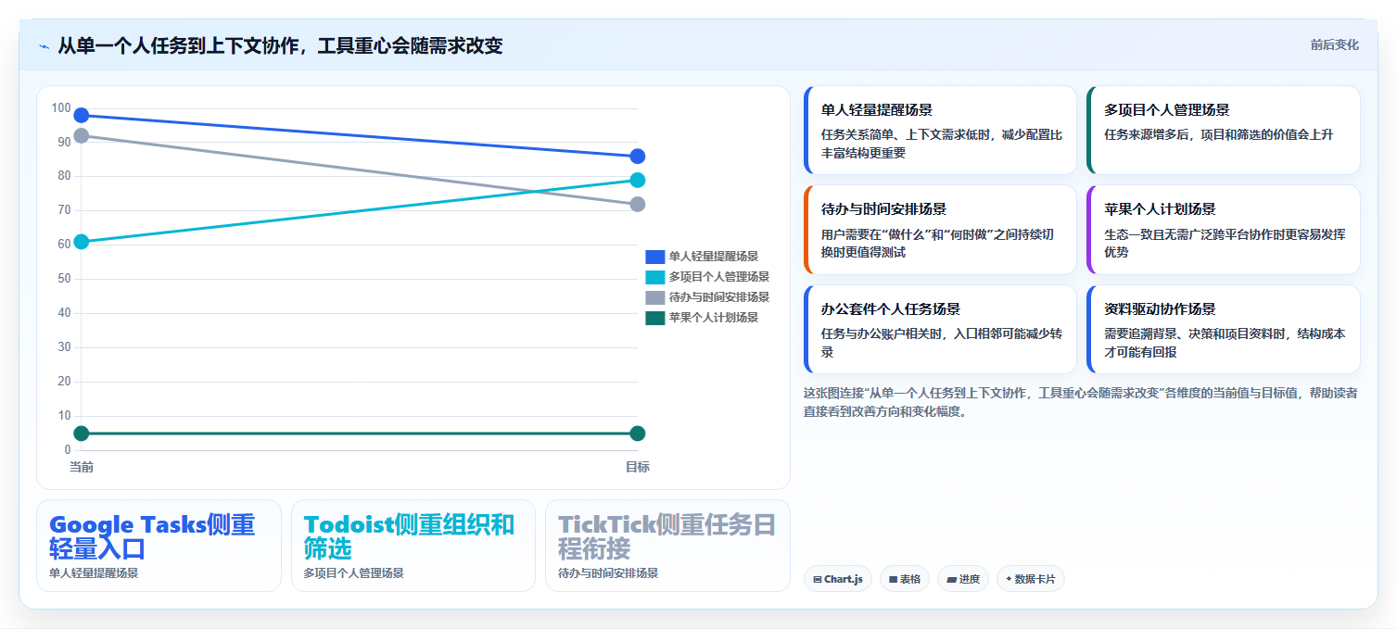Open the 资料驱动协作场景 info card
The height and width of the screenshot is (629, 1397).
tap(1224, 329)
